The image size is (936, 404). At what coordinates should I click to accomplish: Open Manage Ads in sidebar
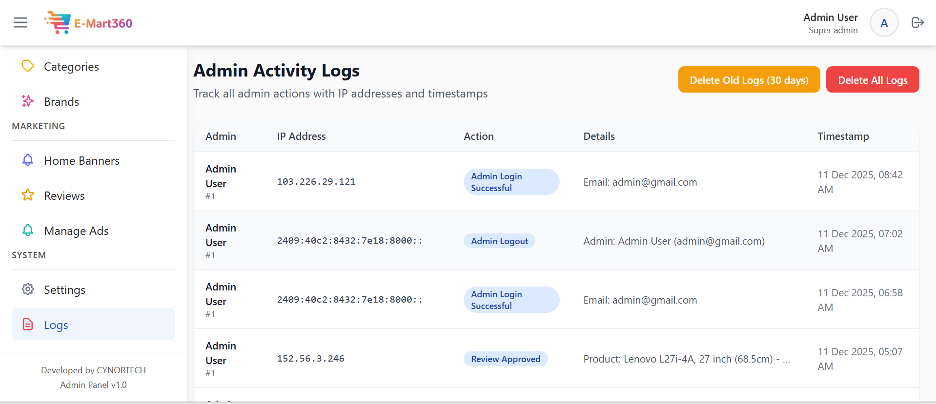[x=76, y=231]
